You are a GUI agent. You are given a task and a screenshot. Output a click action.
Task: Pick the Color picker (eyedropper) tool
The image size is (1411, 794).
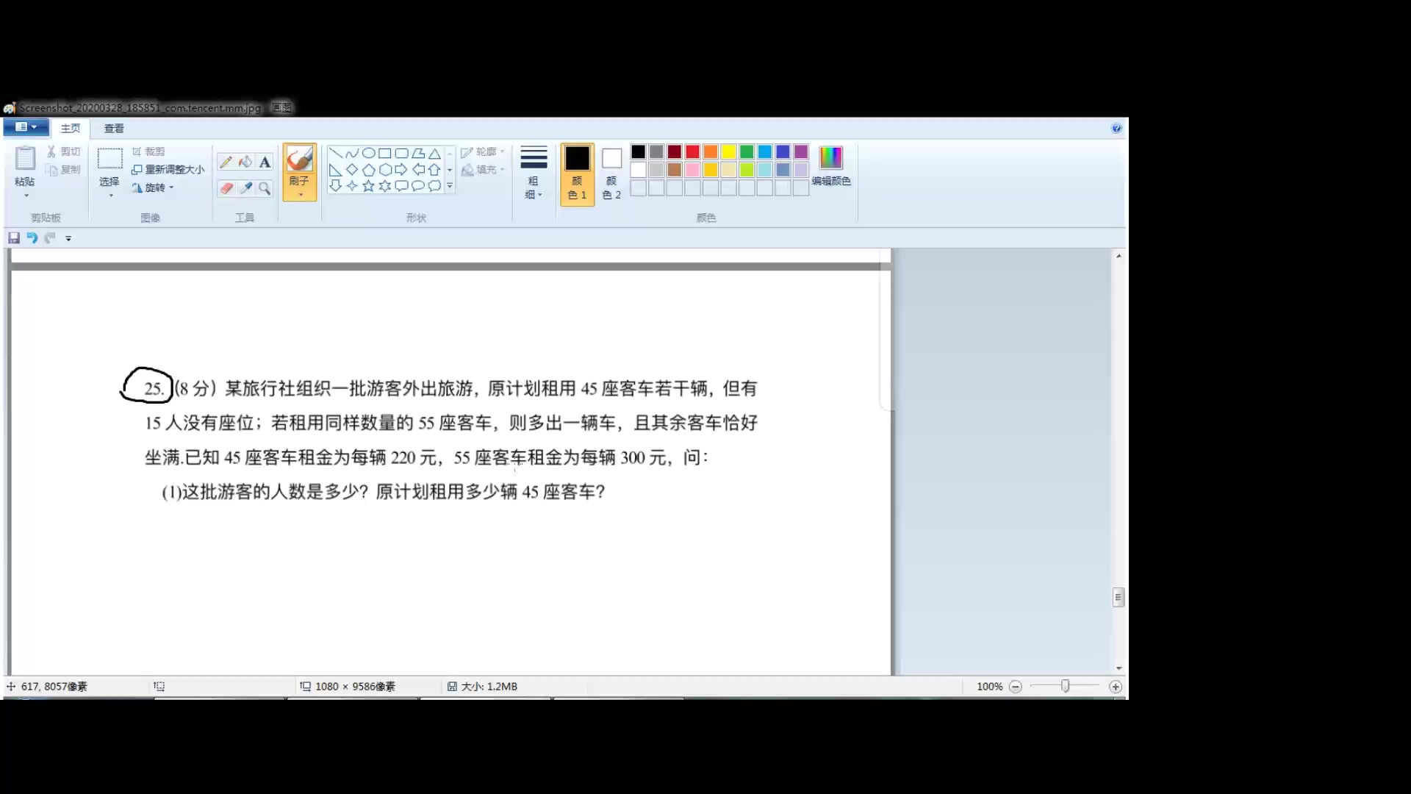245,188
